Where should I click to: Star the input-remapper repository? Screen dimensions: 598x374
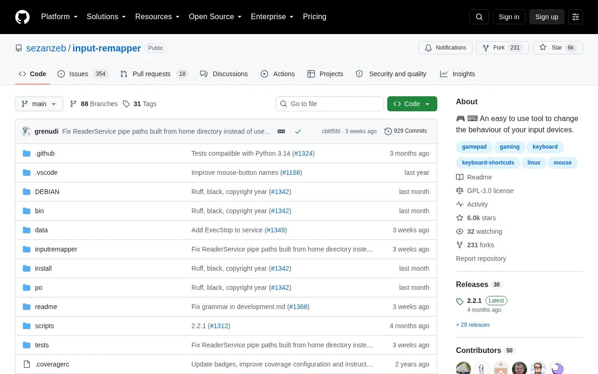pyautogui.click(x=558, y=48)
